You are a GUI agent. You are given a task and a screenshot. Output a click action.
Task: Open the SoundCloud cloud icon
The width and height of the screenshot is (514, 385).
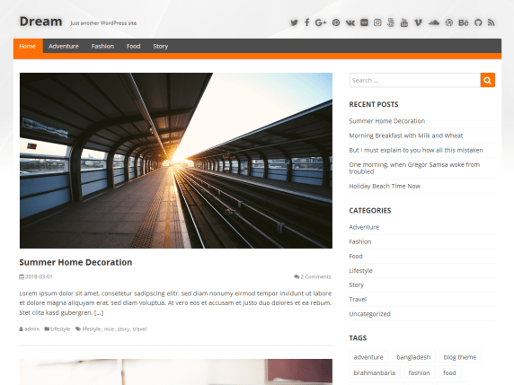point(434,22)
